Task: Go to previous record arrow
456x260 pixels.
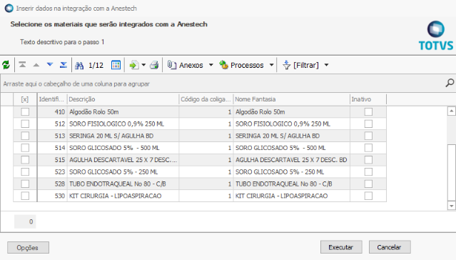Action: point(36,65)
